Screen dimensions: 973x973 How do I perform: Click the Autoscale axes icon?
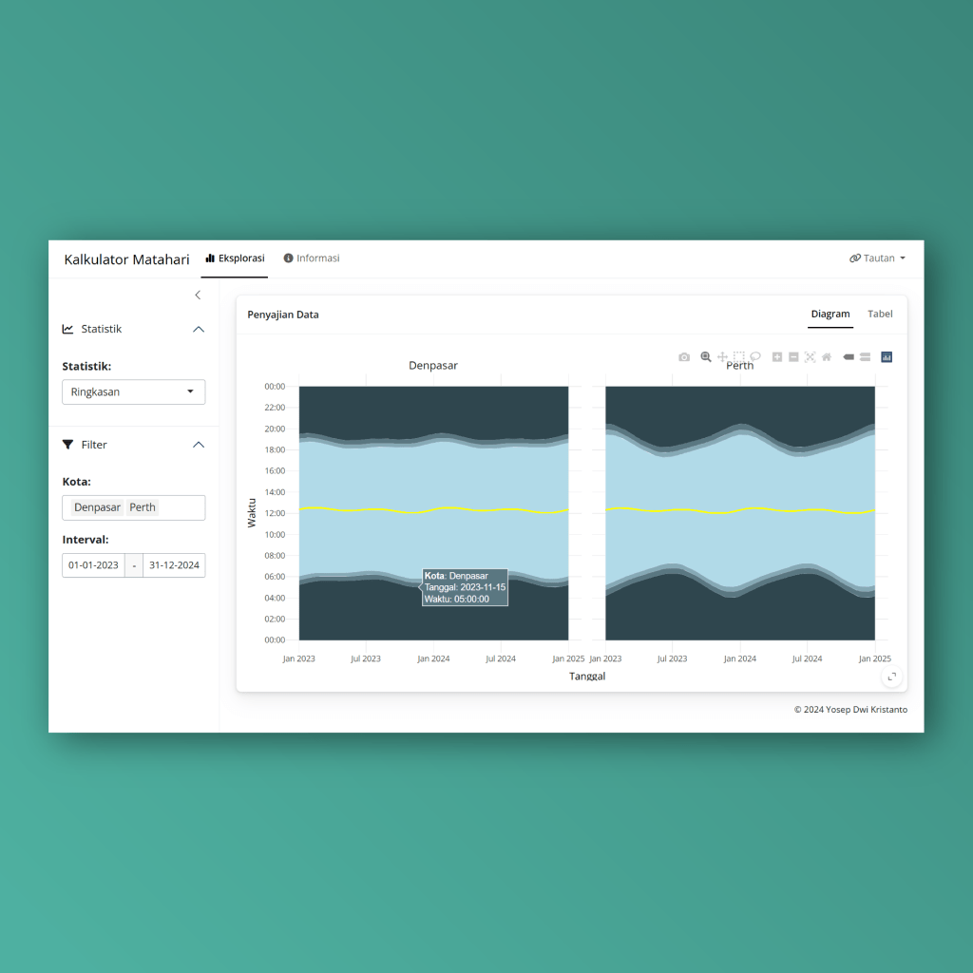(811, 357)
